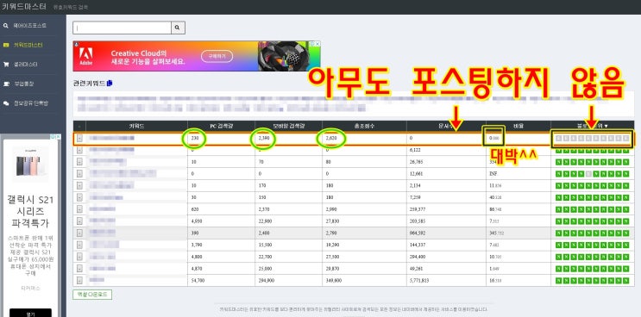
Task: Click the ad info icon on the Adobe banner
Action: [312, 44]
